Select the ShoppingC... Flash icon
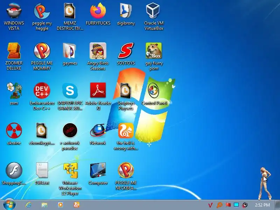This screenshot has width=280, height=210. 14,171
